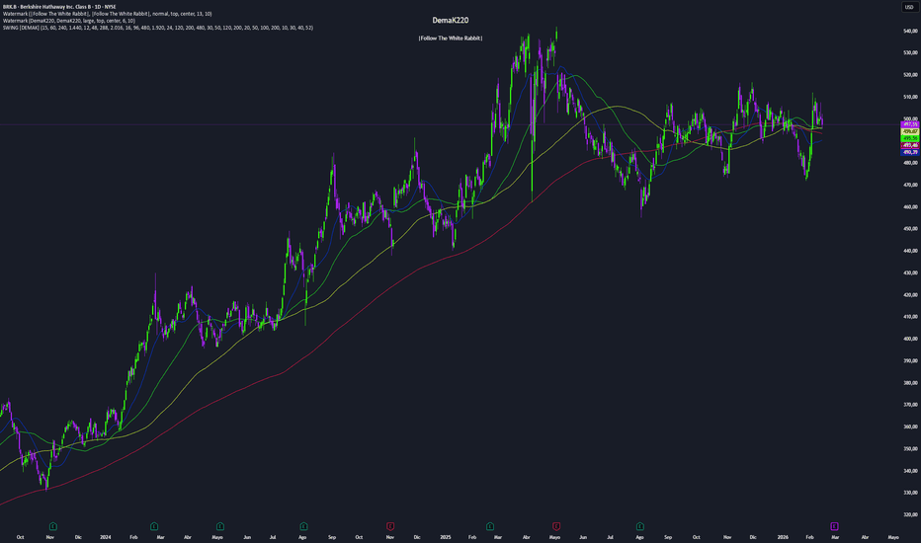
Task: Click the green earnings marker above Mayo 2024
Action: point(219,525)
